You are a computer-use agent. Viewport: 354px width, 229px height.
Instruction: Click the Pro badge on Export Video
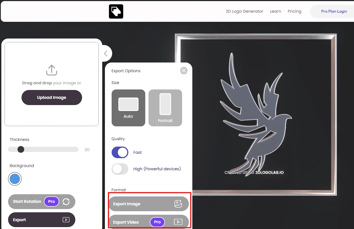click(157, 222)
